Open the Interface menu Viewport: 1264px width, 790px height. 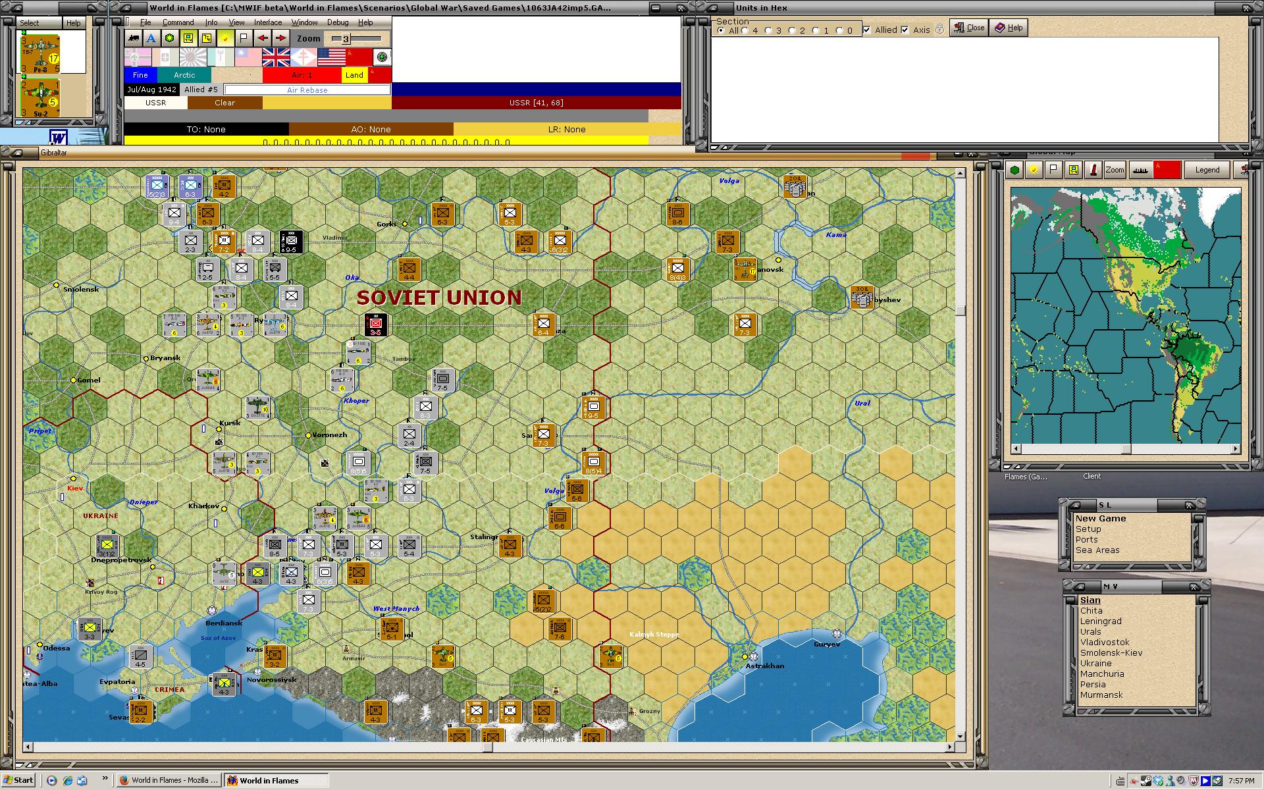268,22
